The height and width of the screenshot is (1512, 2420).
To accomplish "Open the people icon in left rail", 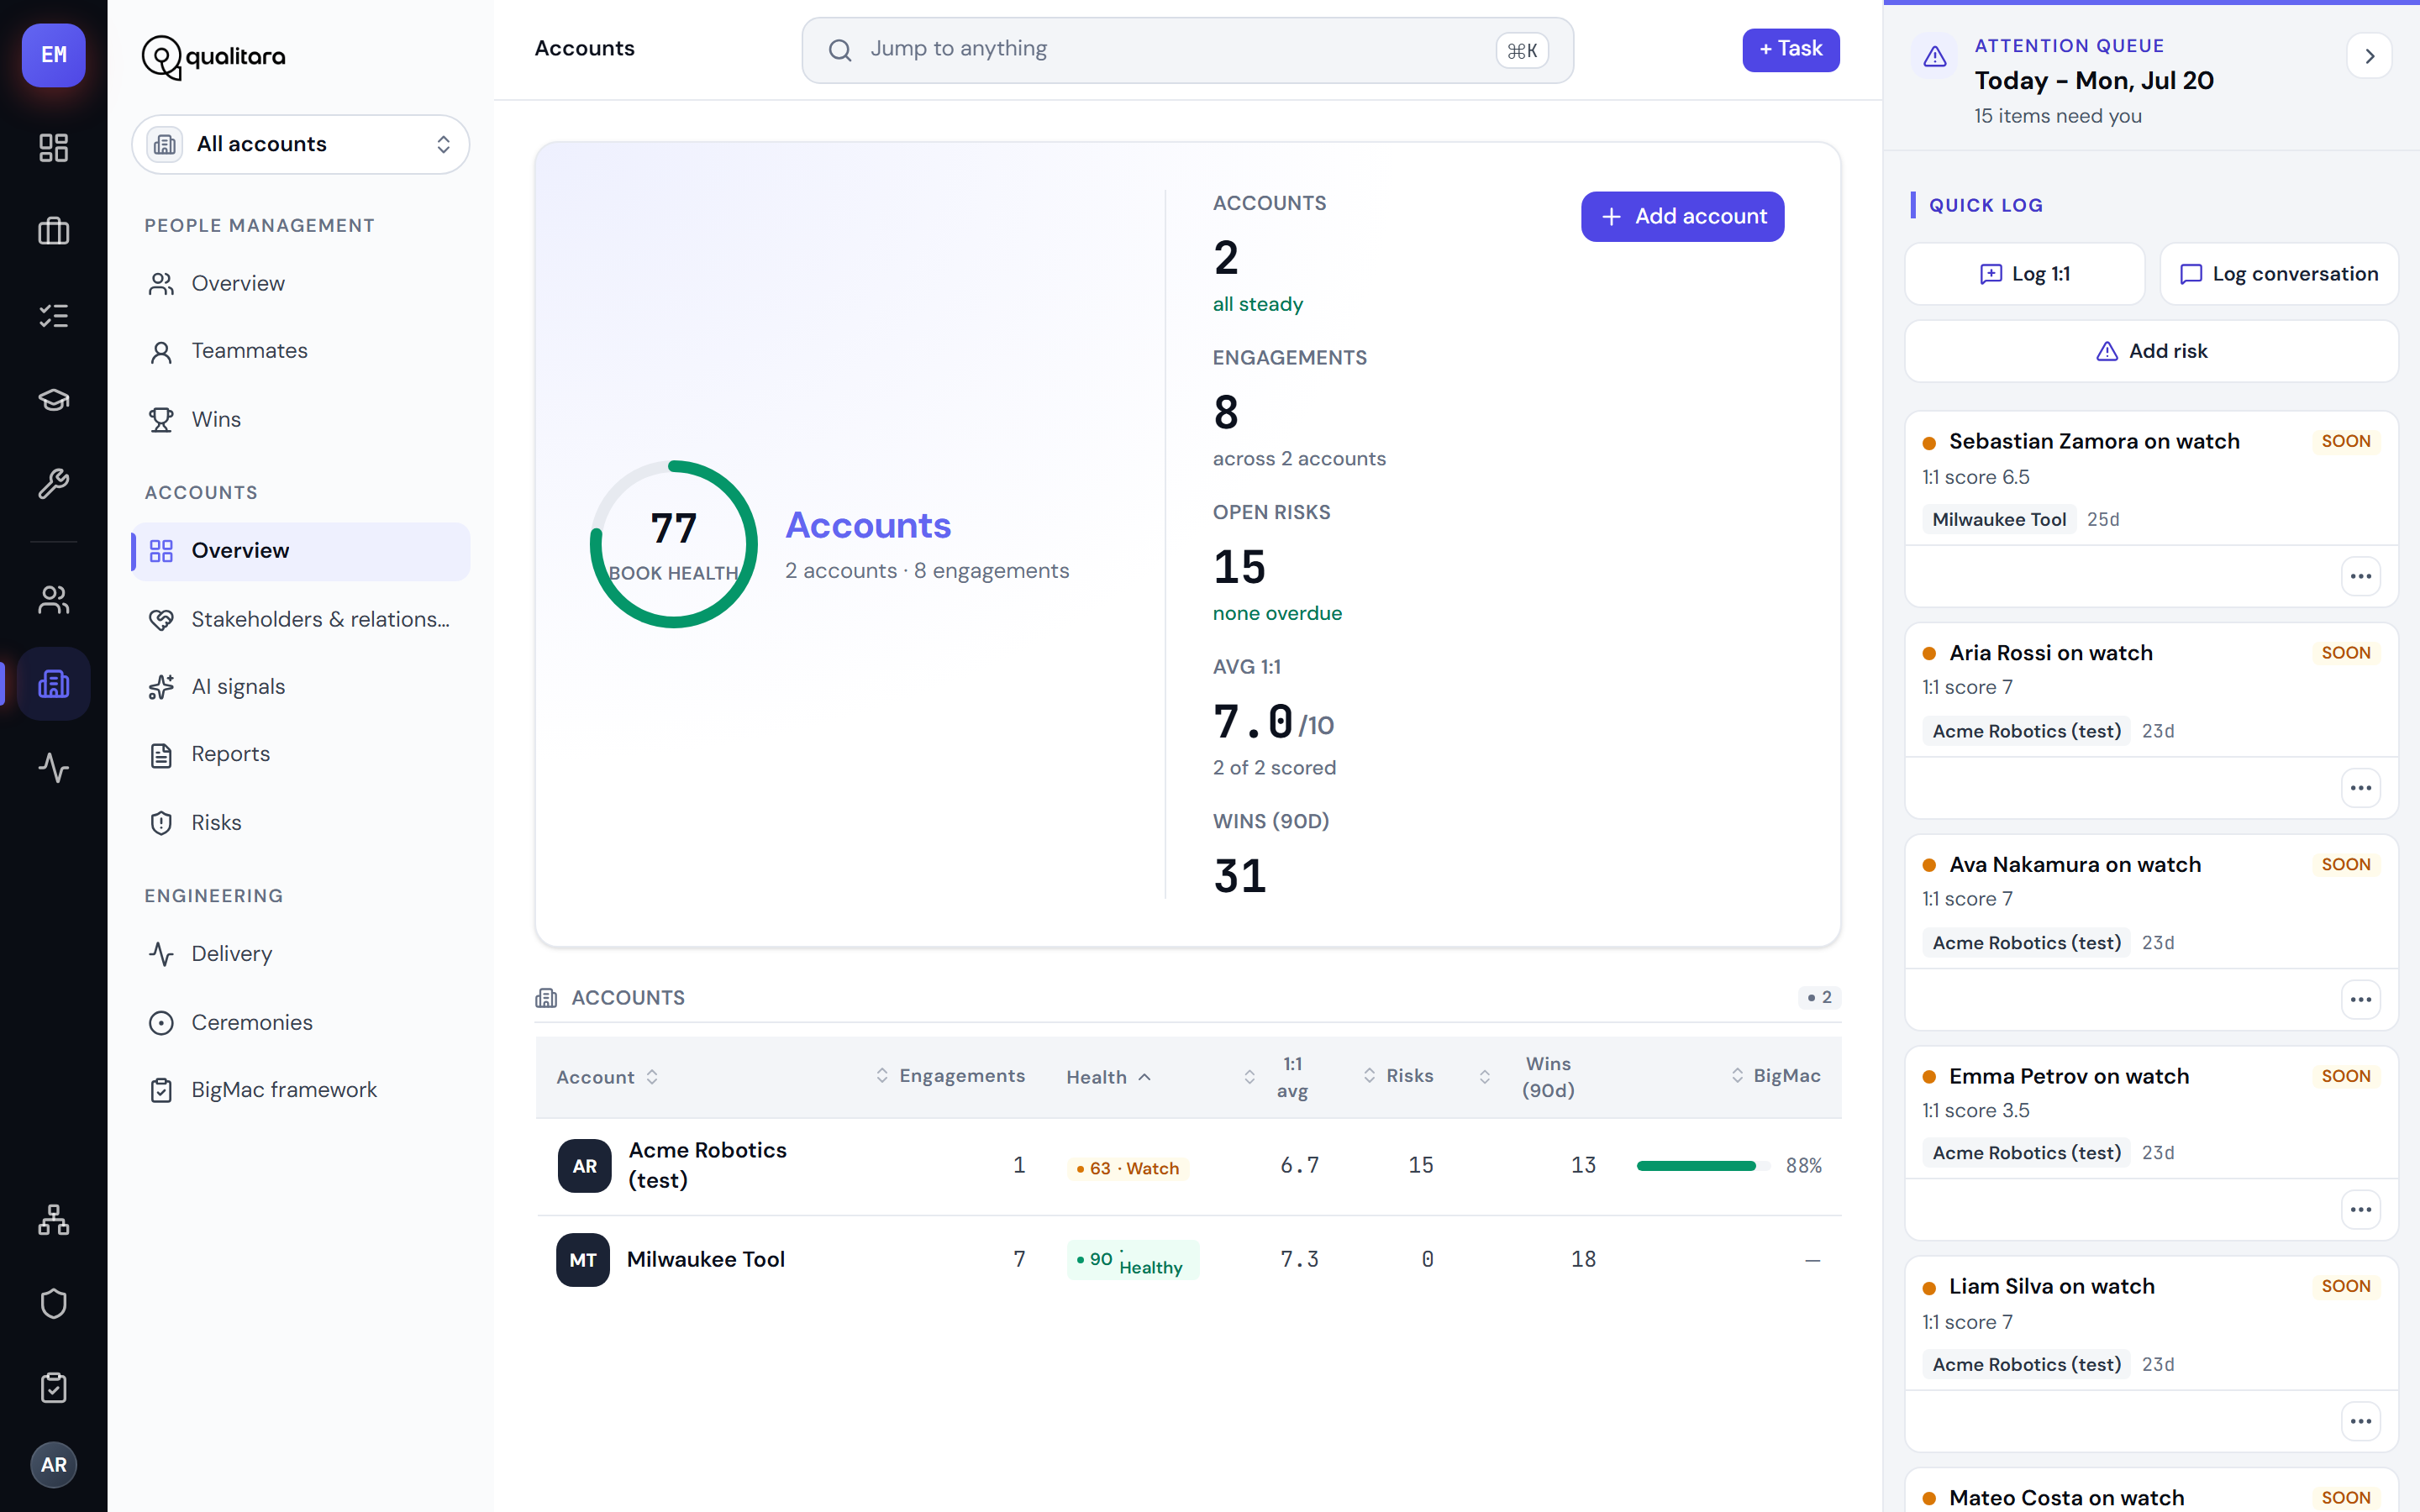I will tap(54, 600).
